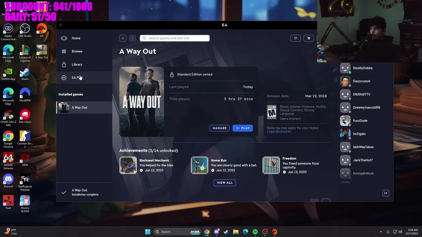
Task: Open CPUID CPU-Z MSI desktop icon
Action: (x=8, y=118)
